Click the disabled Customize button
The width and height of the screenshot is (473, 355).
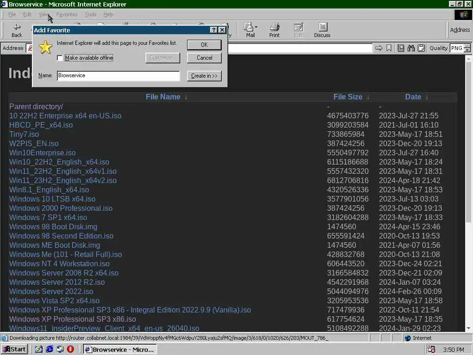tap(163, 58)
